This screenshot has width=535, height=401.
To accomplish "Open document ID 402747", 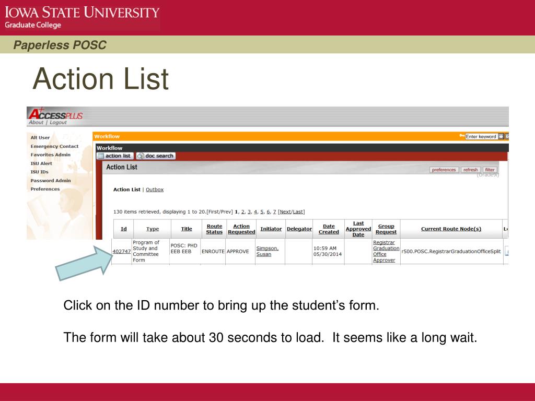I will [121, 251].
